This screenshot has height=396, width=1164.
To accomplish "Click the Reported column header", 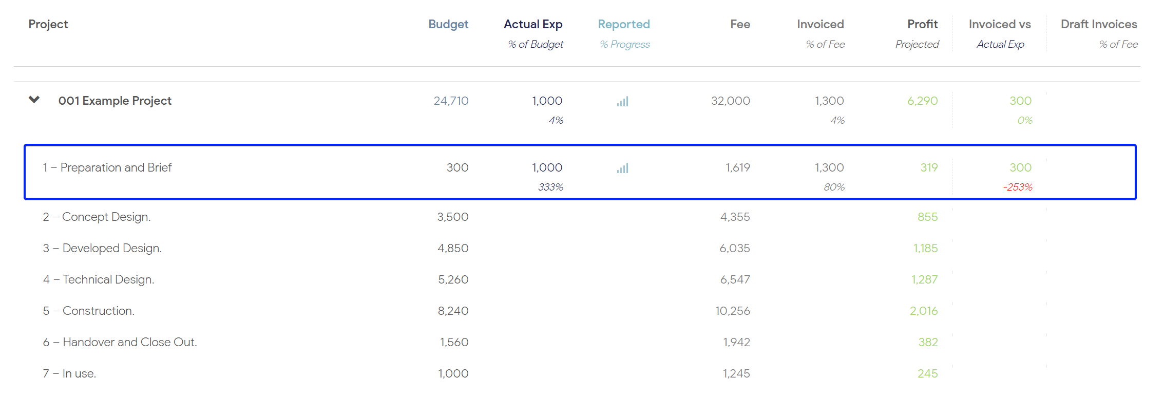I will (624, 24).
